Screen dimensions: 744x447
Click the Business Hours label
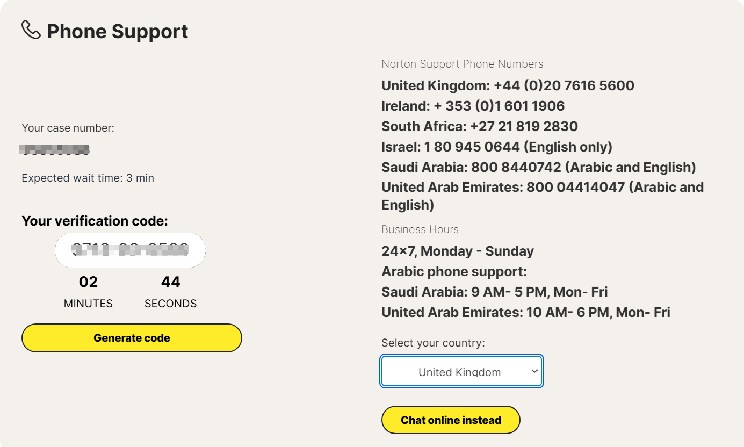(x=420, y=229)
